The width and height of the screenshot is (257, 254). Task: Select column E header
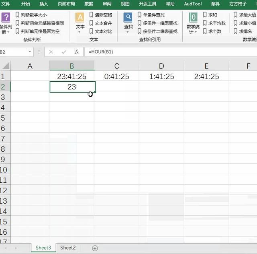206,66
